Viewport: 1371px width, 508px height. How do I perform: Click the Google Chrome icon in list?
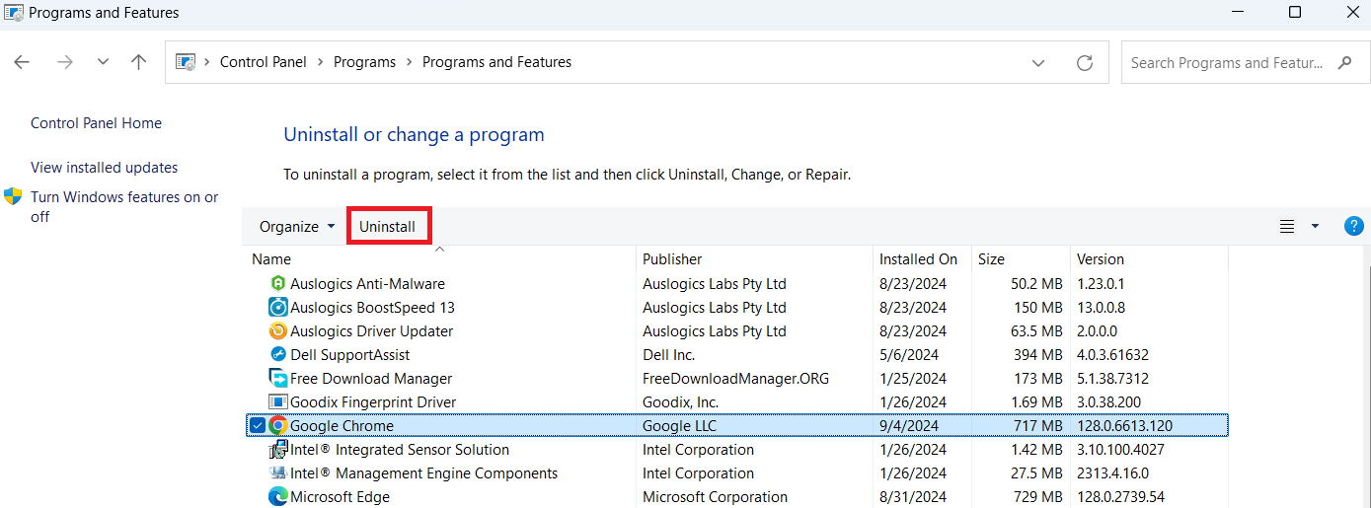tap(277, 426)
